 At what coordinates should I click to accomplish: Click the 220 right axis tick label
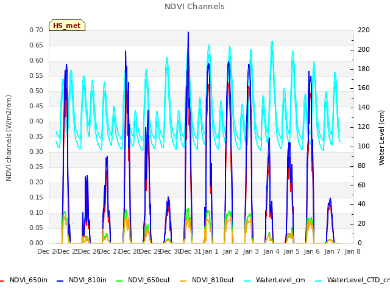[x=364, y=30]
